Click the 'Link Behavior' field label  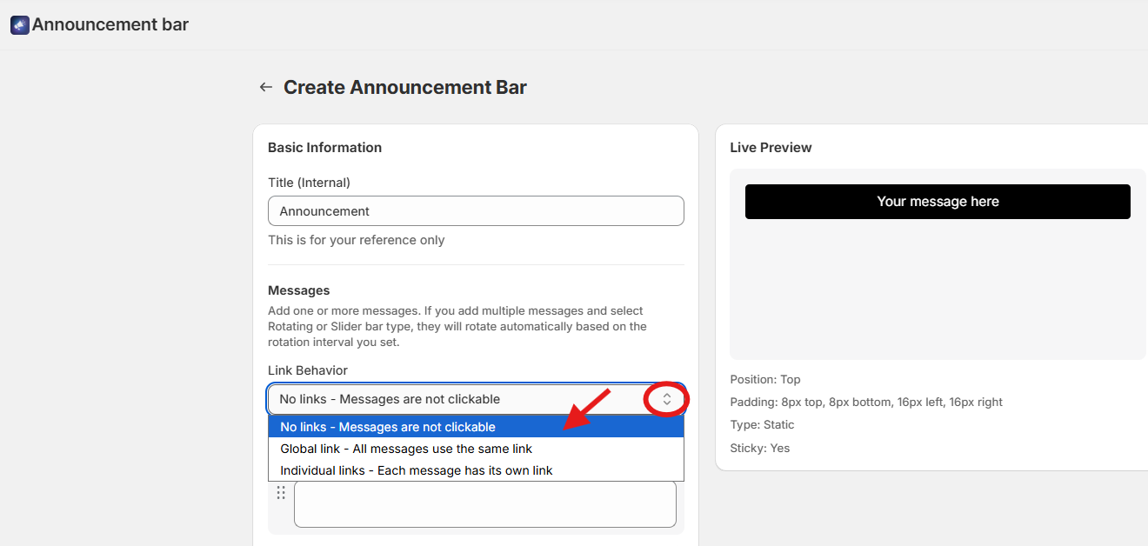[307, 370]
